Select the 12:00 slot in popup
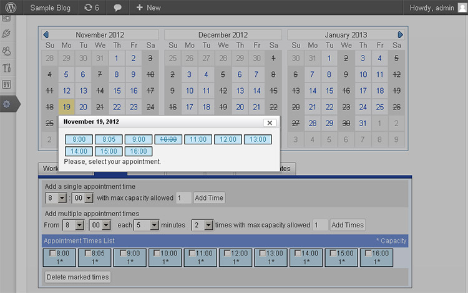 [228, 139]
